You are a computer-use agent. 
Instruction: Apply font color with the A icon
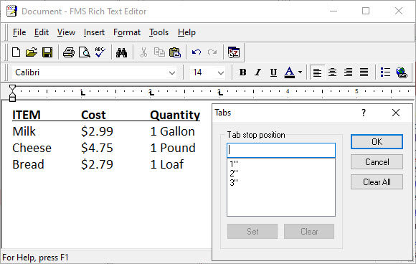tap(290, 72)
